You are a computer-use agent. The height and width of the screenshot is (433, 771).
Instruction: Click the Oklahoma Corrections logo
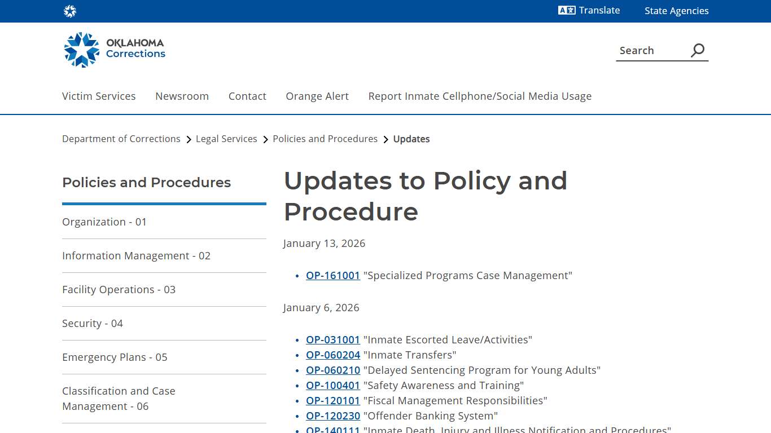click(113, 50)
